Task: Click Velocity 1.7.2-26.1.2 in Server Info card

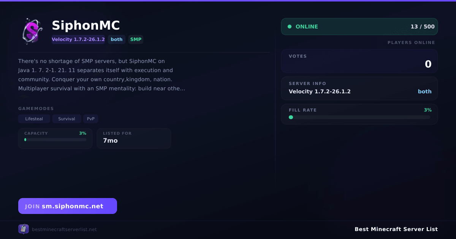Action: click(320, 91)
